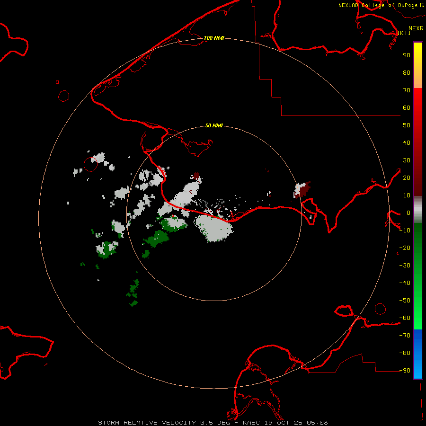Click the 0 value on the velocity scale
The width and height of the screenshot is (426, 426).
[x=408, y=213]
